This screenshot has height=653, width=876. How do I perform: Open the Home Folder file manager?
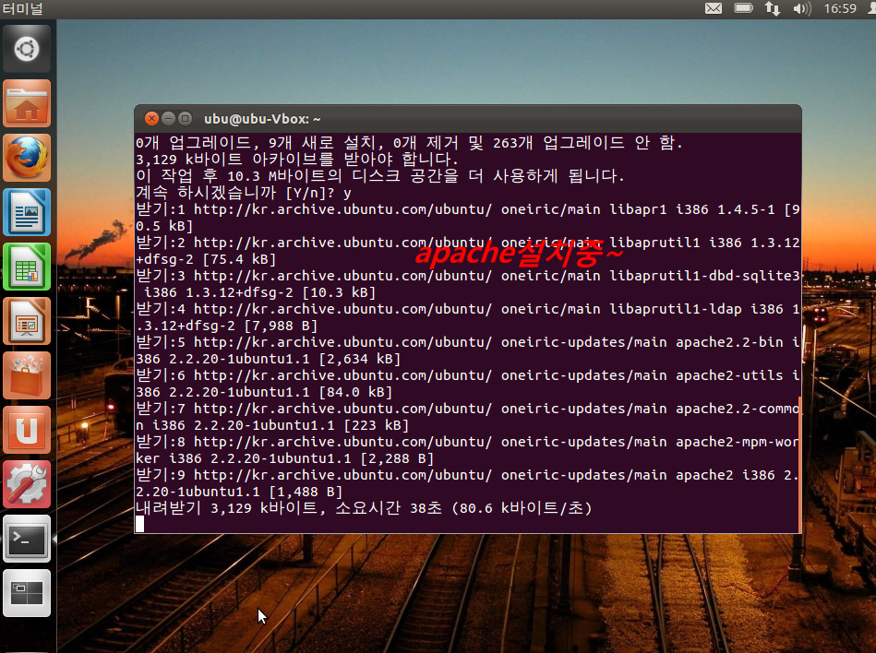[x=27, y=103]
